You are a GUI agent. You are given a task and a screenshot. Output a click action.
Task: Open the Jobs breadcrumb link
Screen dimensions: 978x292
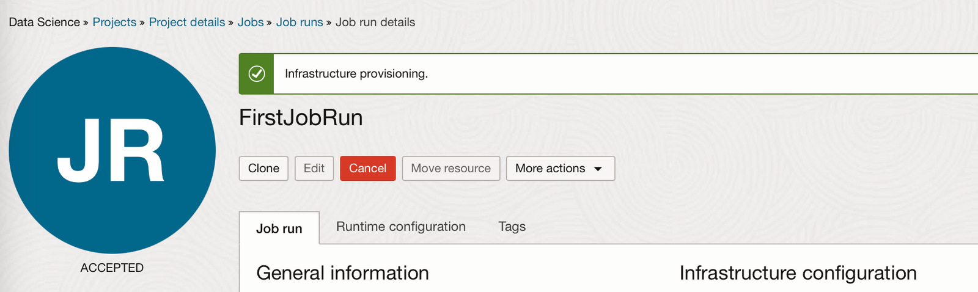251,22
